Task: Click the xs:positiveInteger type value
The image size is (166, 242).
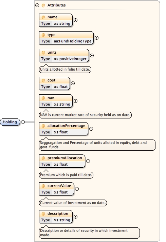Action: pyautogui.click(x=70, y=59)
